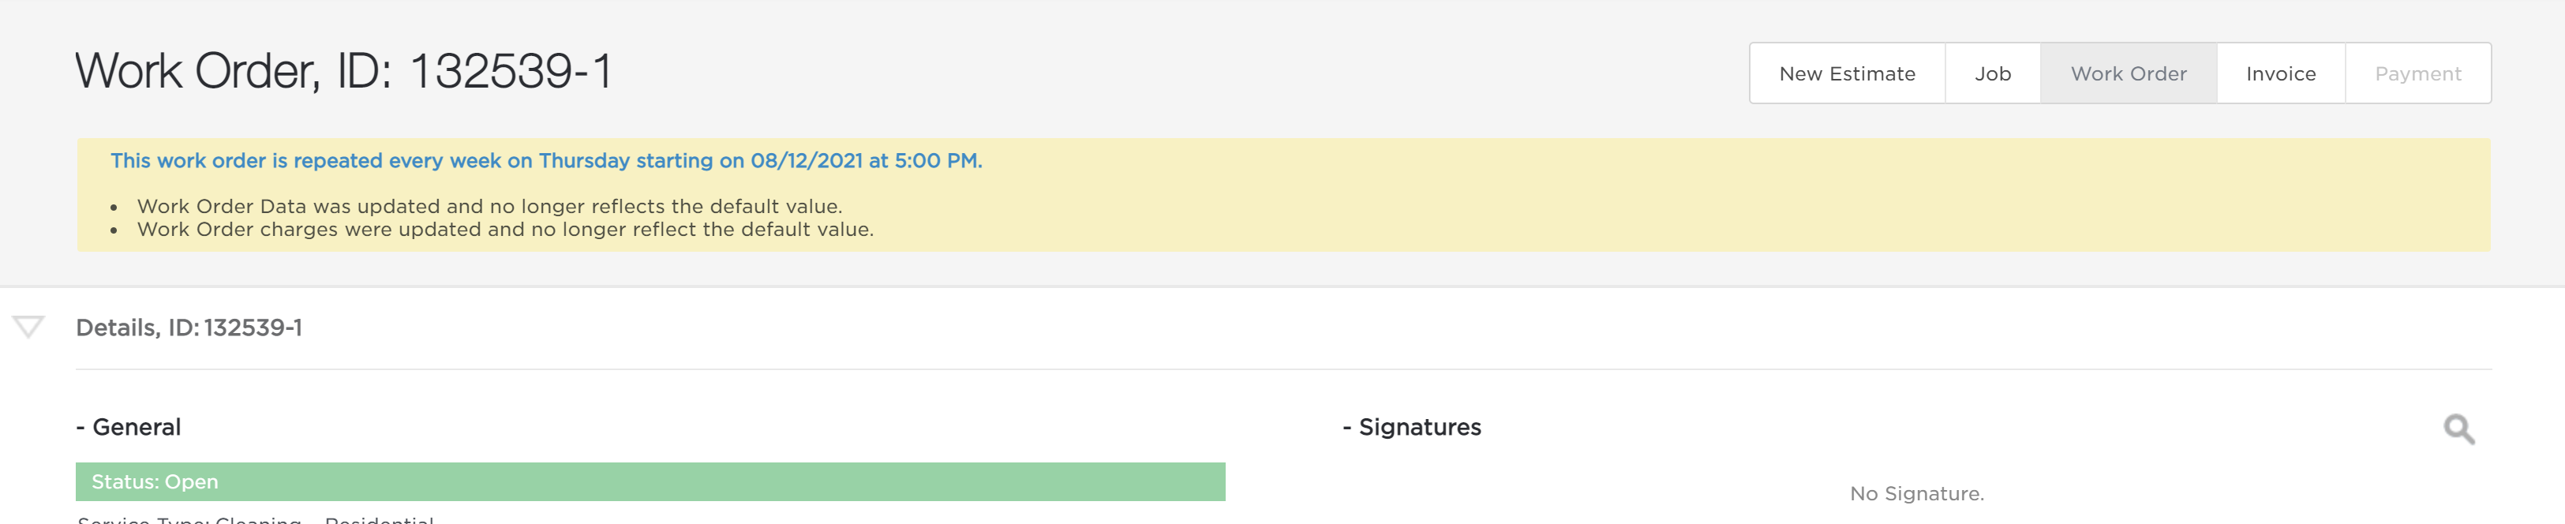Collapse the General section header

tap(129, 428)
